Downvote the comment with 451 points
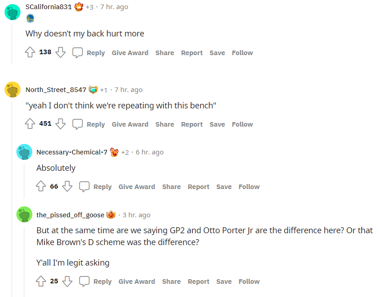The height and width of the screenshot is (297, 379). (61, 124)
